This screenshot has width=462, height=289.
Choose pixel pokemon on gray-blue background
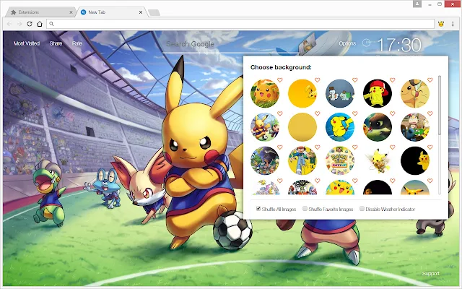(340, 93)
